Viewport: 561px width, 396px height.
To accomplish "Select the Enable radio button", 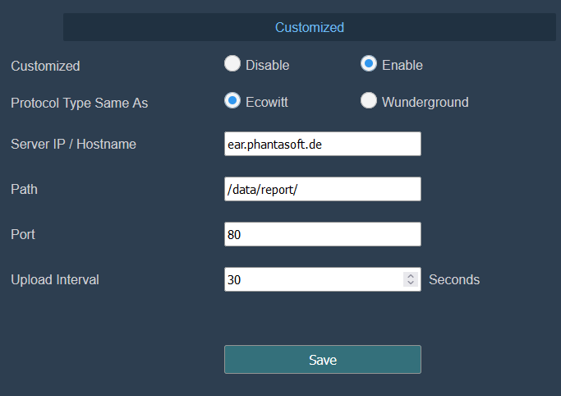I will click(x=369, y=64).
